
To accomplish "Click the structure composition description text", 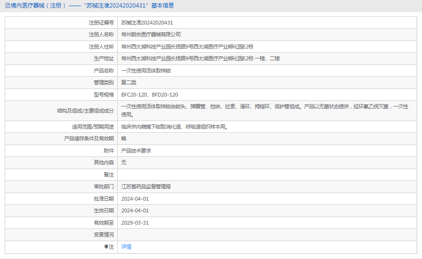I will pos(265,110).
